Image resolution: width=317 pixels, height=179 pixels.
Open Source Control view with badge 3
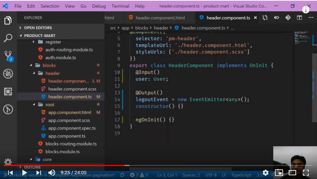coord(8,56)
